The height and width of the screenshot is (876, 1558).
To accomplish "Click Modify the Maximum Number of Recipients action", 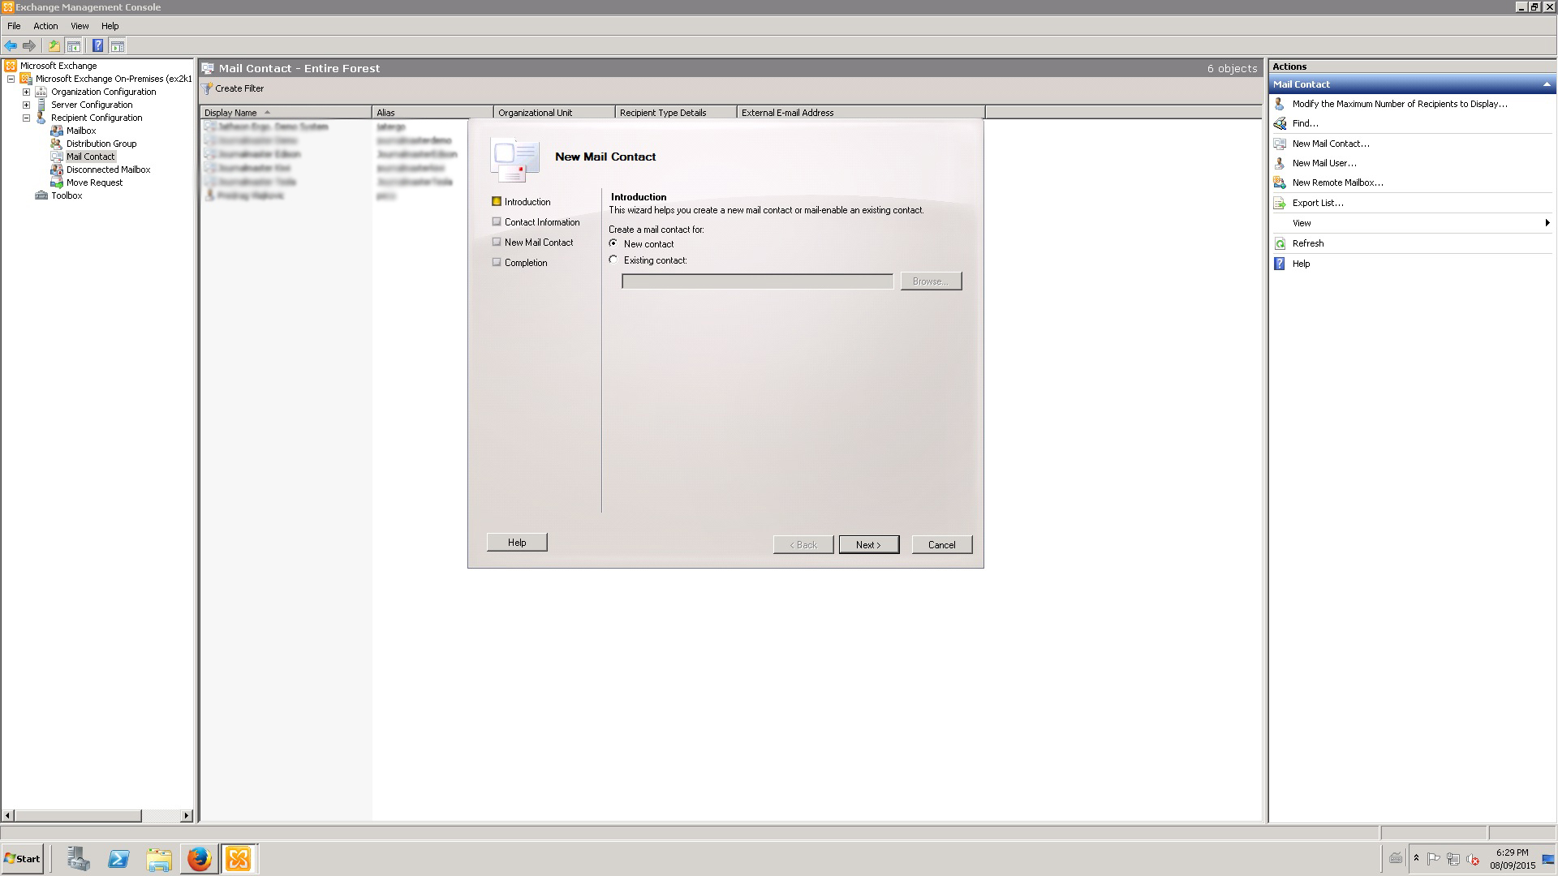I will pyautogui.click(x=1399, y=104).
